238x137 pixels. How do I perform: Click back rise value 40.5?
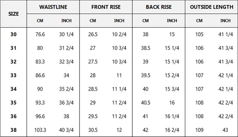pyautogui.click(x=145, y=103)
